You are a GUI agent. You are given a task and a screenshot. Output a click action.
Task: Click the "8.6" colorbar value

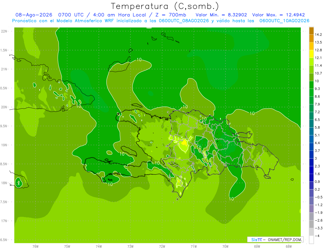pyautogui.click(x=318, y=96)
